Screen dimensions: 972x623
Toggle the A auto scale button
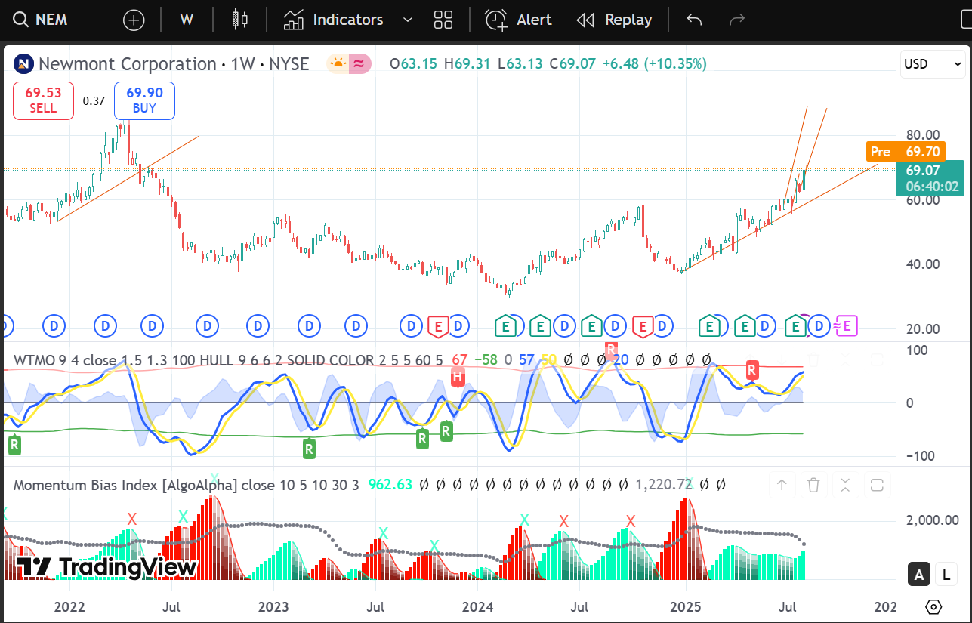[x=918, y=575]
